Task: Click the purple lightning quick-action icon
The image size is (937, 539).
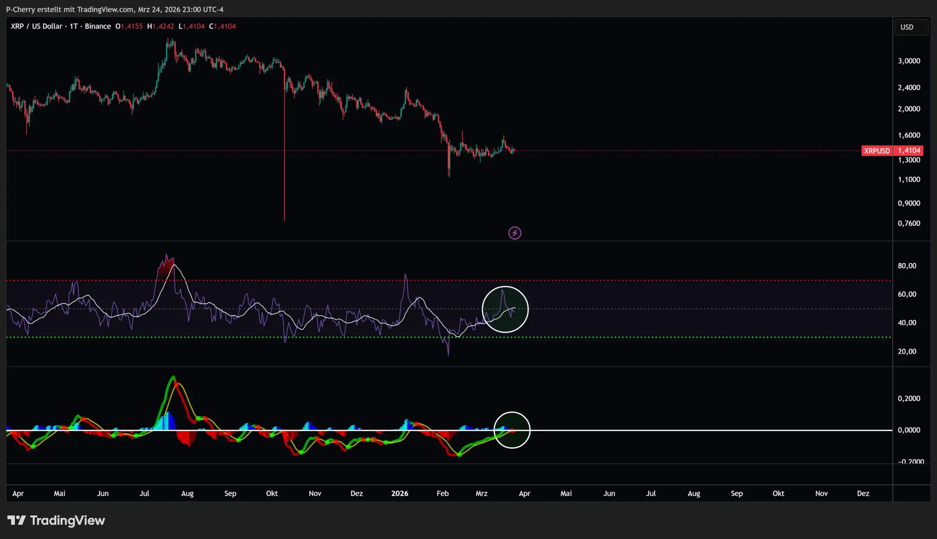Action: pos(514,233)
